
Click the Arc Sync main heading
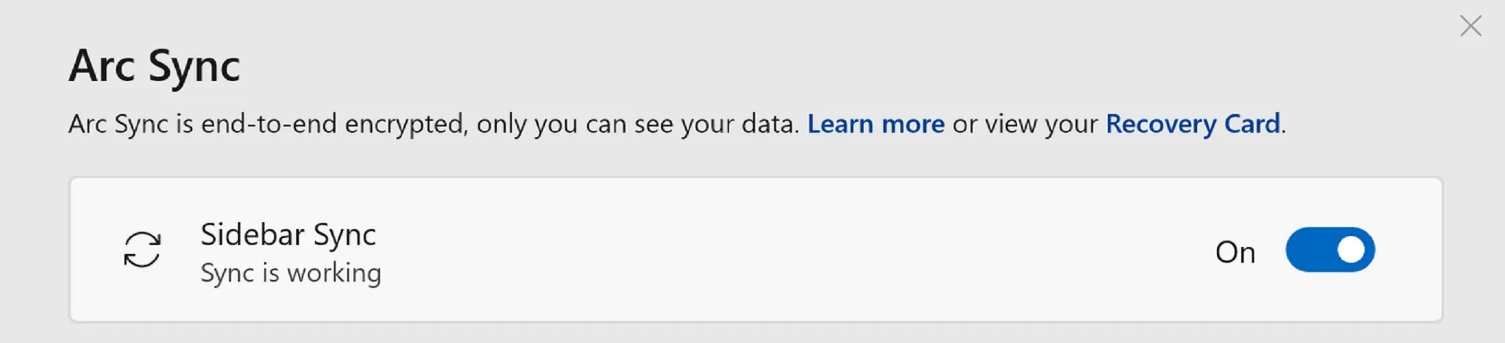pyautogui.click(x=155, y=67)
